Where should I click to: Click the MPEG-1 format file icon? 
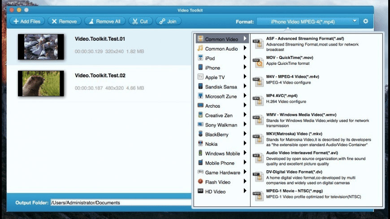(258, 196)
